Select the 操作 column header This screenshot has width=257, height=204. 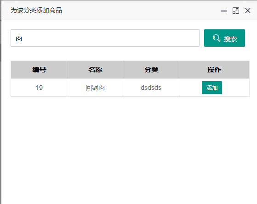(214, 70)
